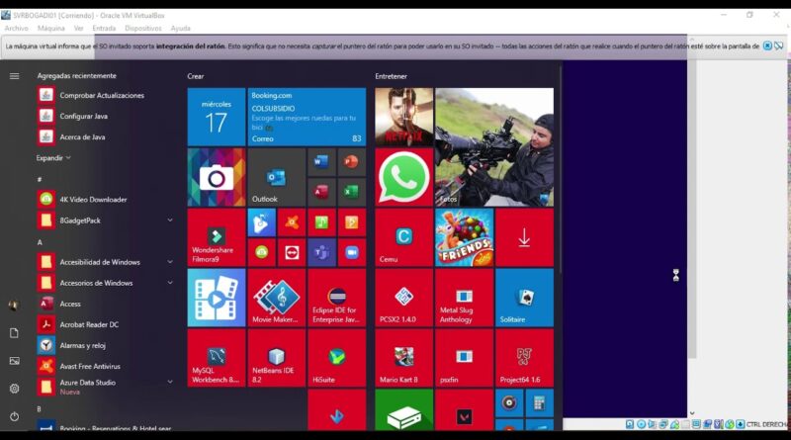Click the don't-show-again notification icon
Viewport: 791px width, 440px height.
[779, 45]
